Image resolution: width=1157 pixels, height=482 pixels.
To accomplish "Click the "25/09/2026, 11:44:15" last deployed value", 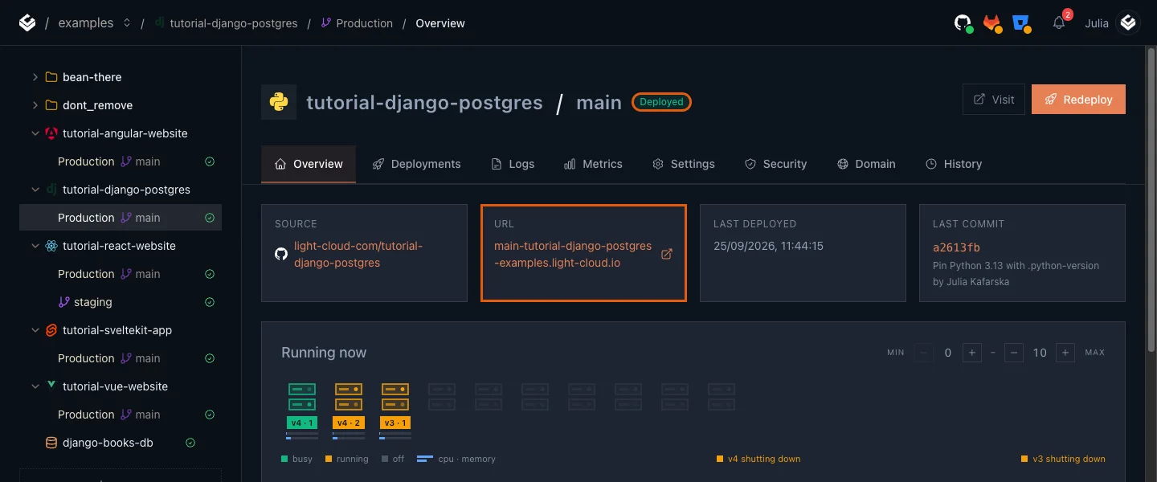I will 768,246.
